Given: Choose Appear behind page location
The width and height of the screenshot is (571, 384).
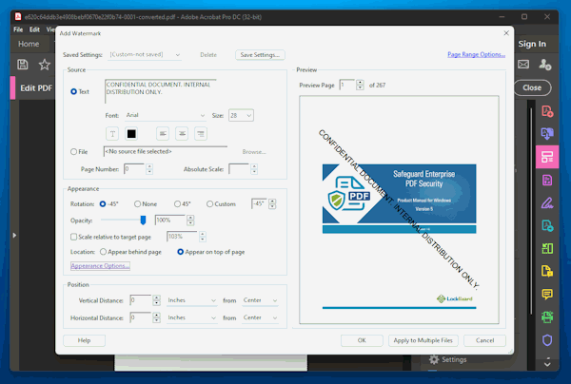Looking at the screenshot, I should 103,252.
